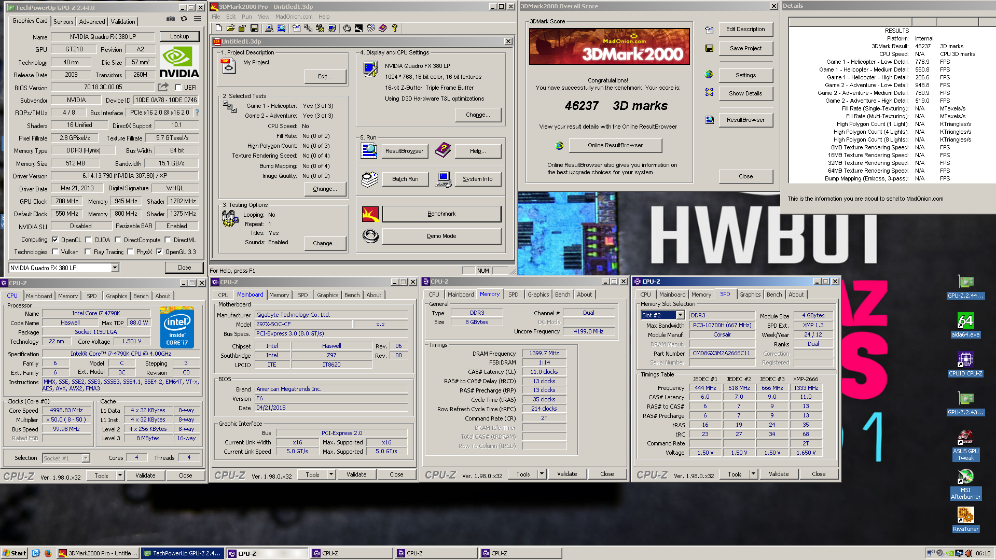Open the MSI Afterburner desktop icon

point(965,484)
